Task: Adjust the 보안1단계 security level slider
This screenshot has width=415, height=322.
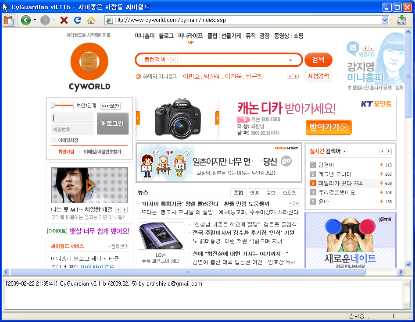Action: pyautogui.click(x=62, y=106)
